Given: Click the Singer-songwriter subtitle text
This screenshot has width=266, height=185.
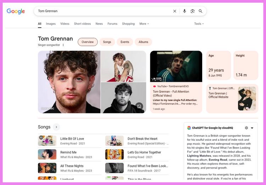Looking at the screenshot, I should (49, 45).
